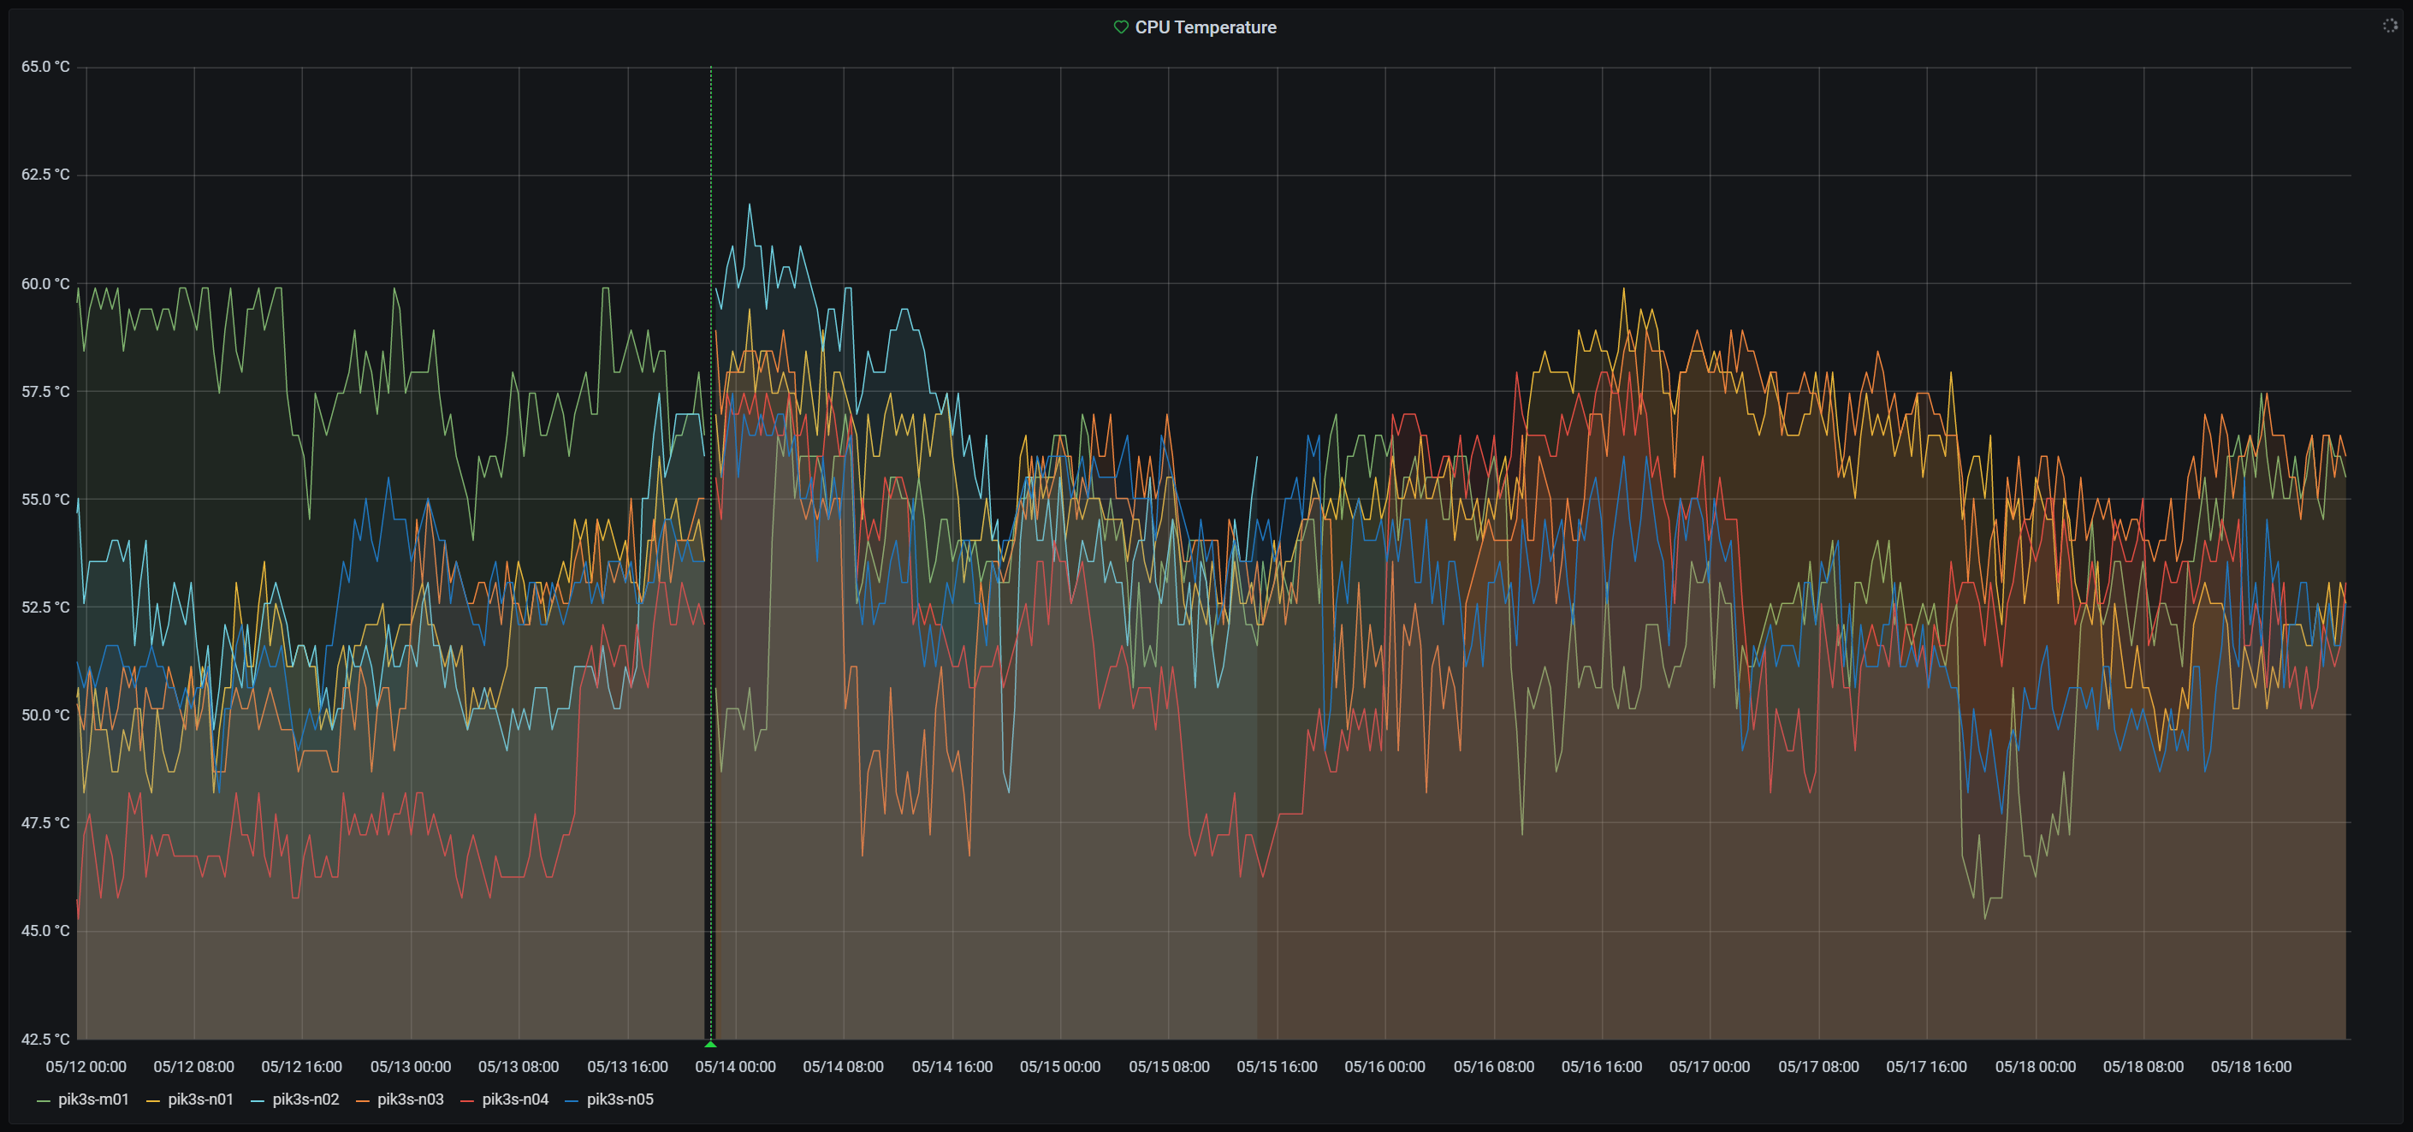Isolate pik3s-n04 series via legend label
The height and width of the screenshot is (1132, 2413).
coord(515,1099)
